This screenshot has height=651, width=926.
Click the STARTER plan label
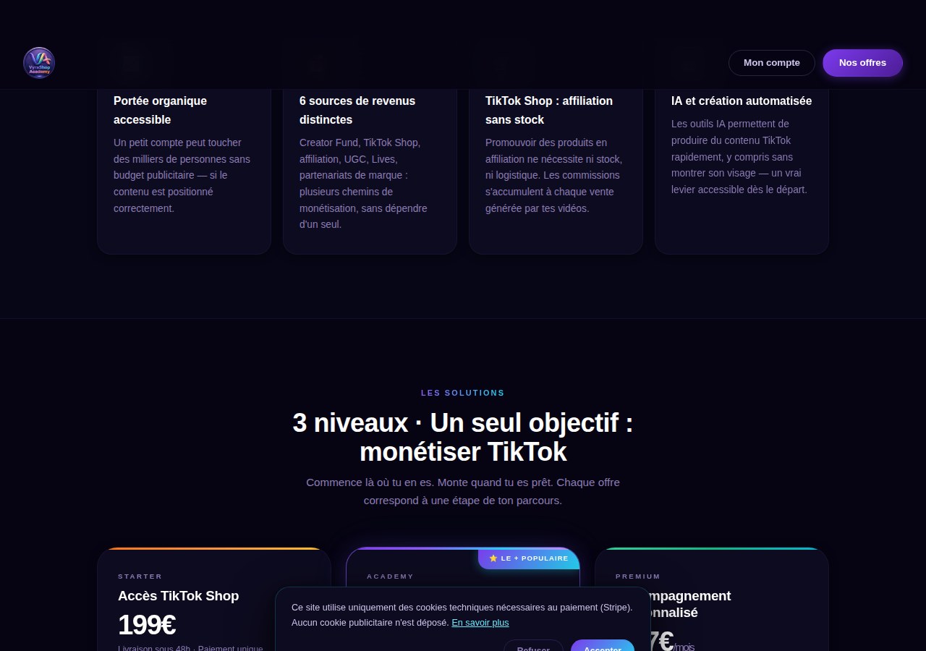(140, 576)
